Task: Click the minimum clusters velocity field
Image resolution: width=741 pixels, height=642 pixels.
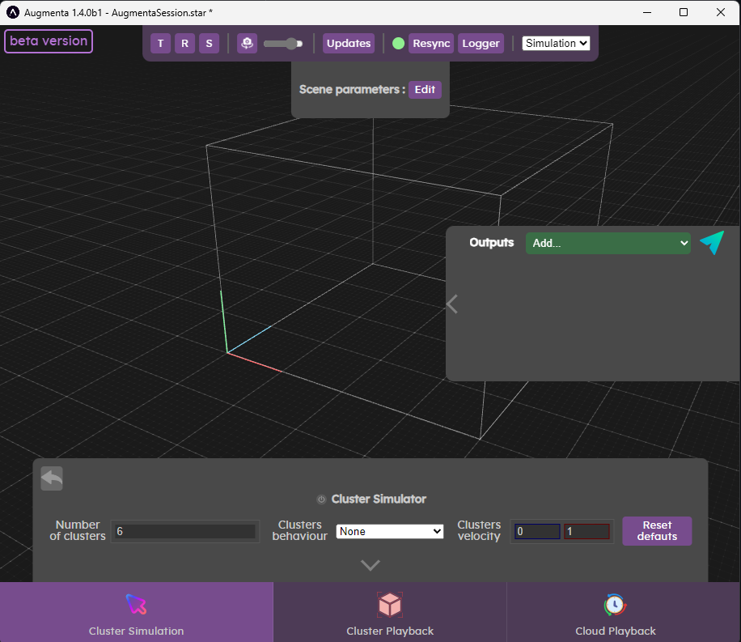Action: [x=537, y=531]
